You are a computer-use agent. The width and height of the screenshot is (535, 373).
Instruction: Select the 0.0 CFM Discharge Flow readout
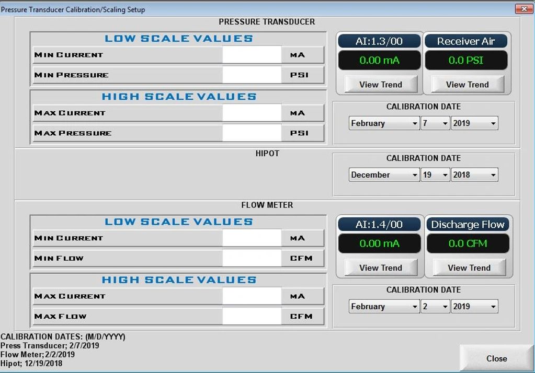coord(467,243)
